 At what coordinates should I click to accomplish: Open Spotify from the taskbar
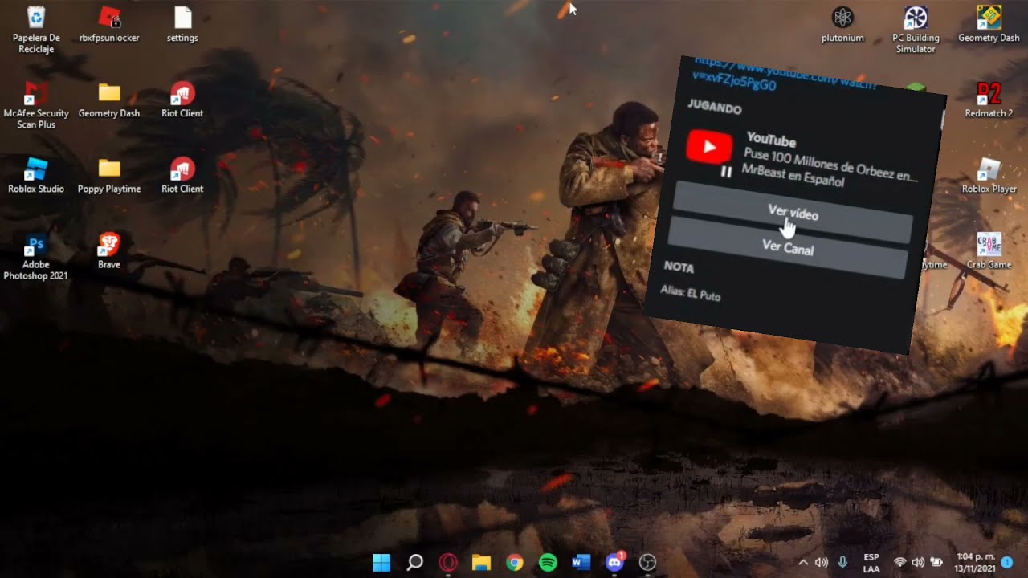[x=548, y=562]
